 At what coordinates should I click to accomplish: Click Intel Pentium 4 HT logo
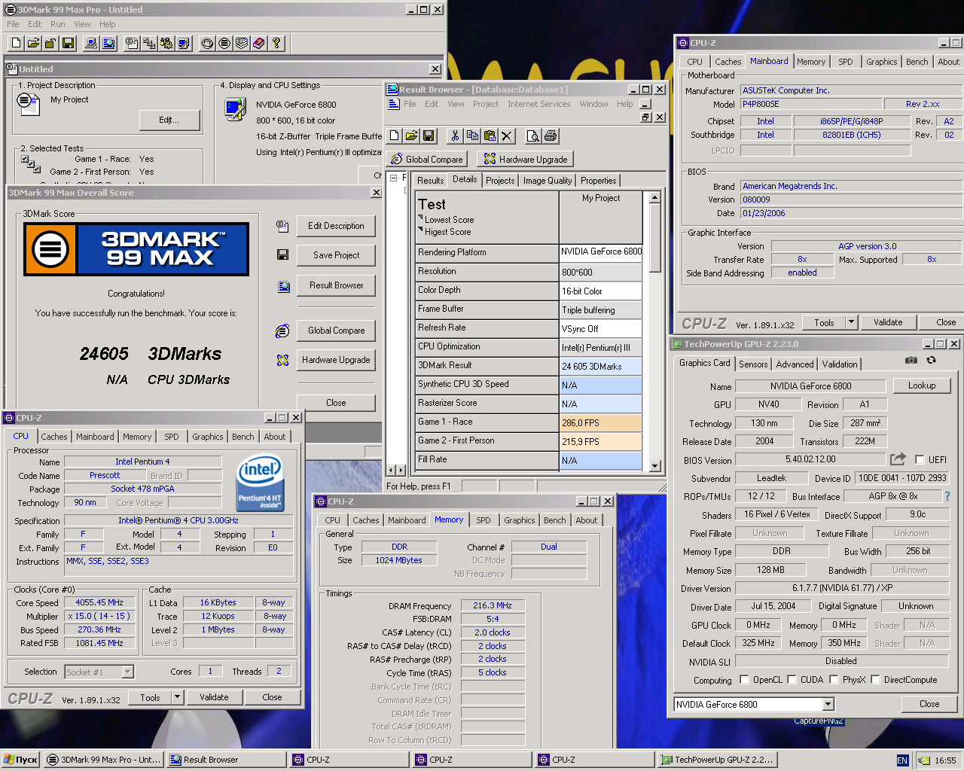[x=259, y=483]
